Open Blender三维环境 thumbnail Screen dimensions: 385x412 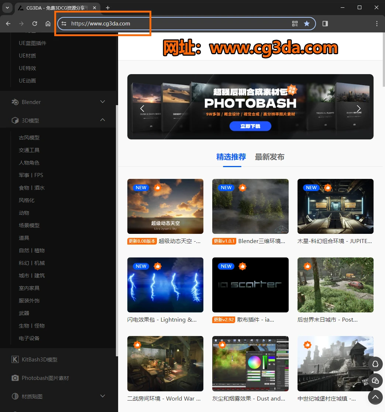coord(250,206)
